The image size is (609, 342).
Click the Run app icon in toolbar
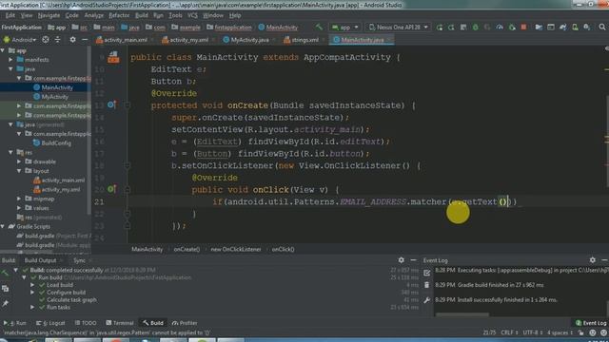tap(440, 28)
